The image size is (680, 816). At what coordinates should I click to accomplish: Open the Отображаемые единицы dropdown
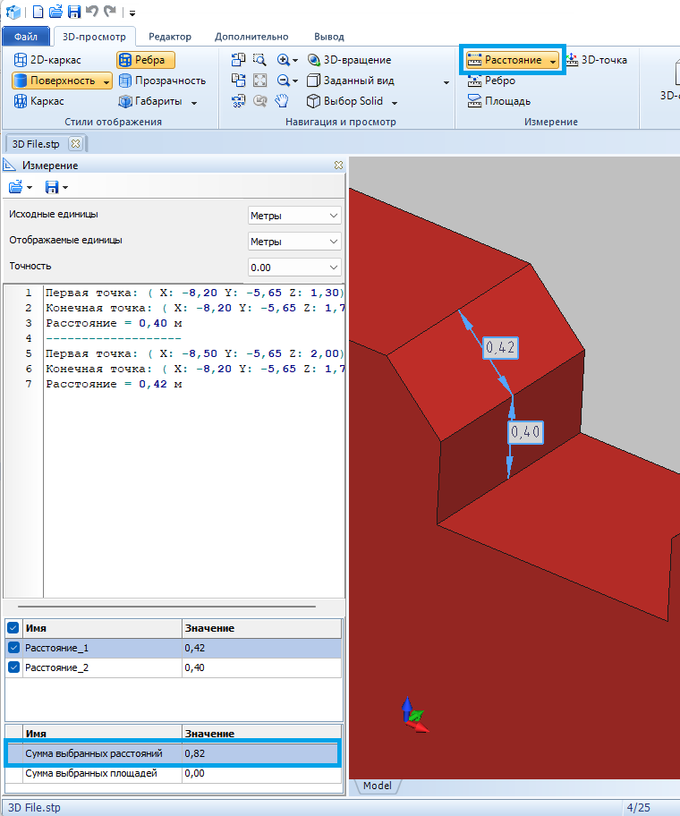click(x=294, y=242)
